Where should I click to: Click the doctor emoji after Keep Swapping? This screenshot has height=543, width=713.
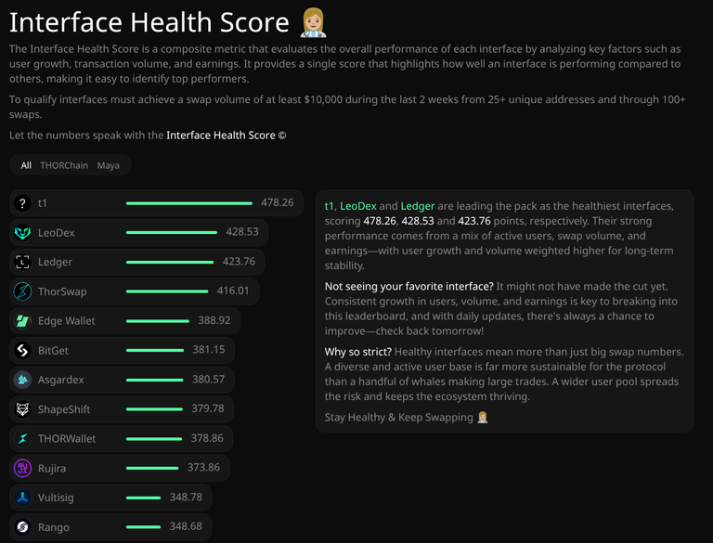[x=483, y=417]
